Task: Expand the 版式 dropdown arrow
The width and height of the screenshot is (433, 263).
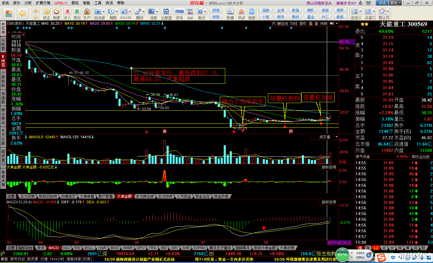Action: click(205, 12)
